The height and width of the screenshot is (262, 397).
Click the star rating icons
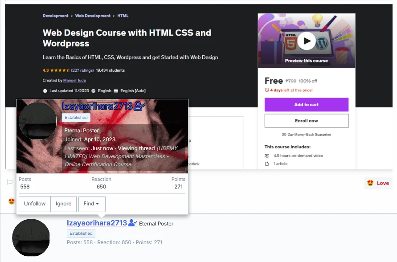(x=60, y=70)
